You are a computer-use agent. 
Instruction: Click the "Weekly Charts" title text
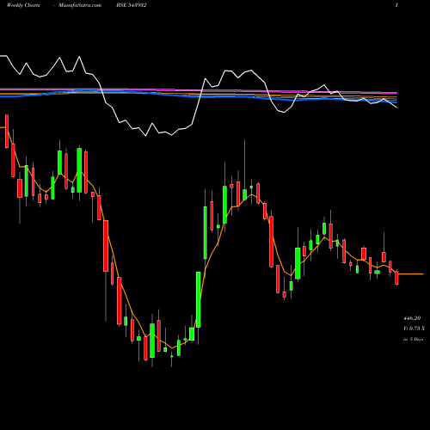coord(23,5)
